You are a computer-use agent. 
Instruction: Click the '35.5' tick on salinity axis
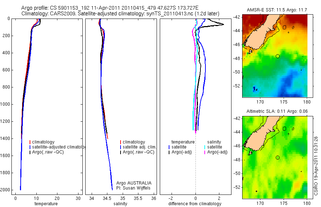pos(138,198)
